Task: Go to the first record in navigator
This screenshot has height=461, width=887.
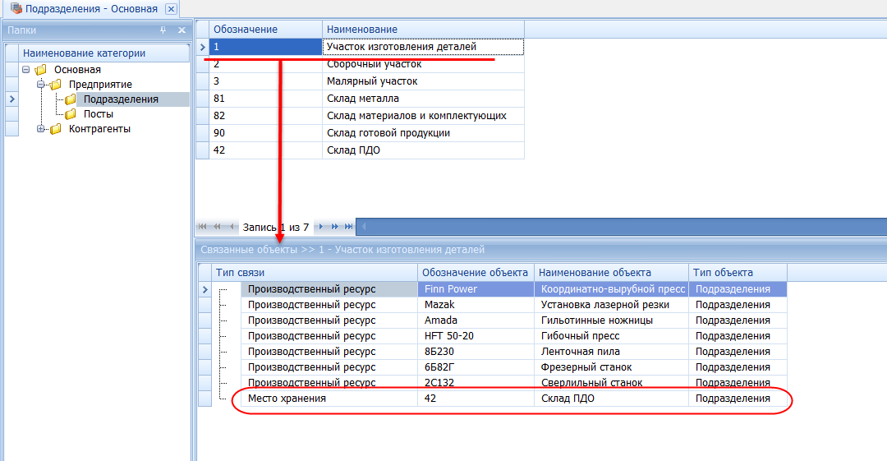Action: click(x=204, y=226)
